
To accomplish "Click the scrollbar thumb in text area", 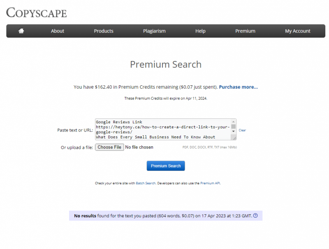I will coord(234,127).
